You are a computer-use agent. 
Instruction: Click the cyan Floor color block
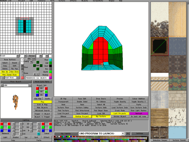coord(50,60)
